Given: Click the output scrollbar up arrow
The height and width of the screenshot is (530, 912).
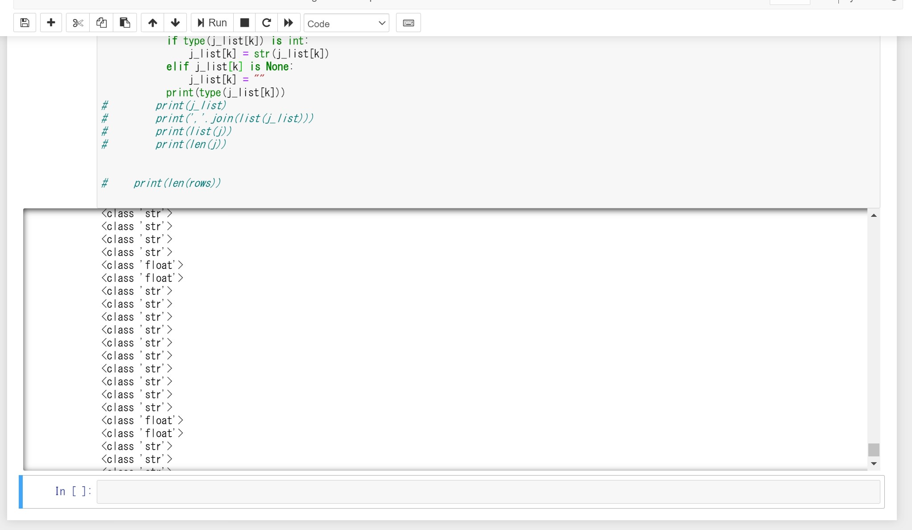Looking at the screenshot, I should [874, 216].
